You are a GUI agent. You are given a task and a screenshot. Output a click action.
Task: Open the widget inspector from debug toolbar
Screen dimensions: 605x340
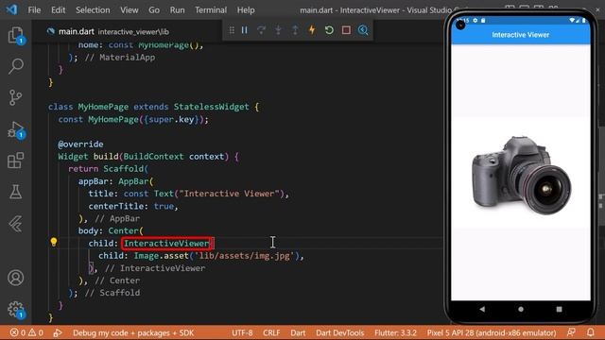pyautogui.click(x=363, y=30)
